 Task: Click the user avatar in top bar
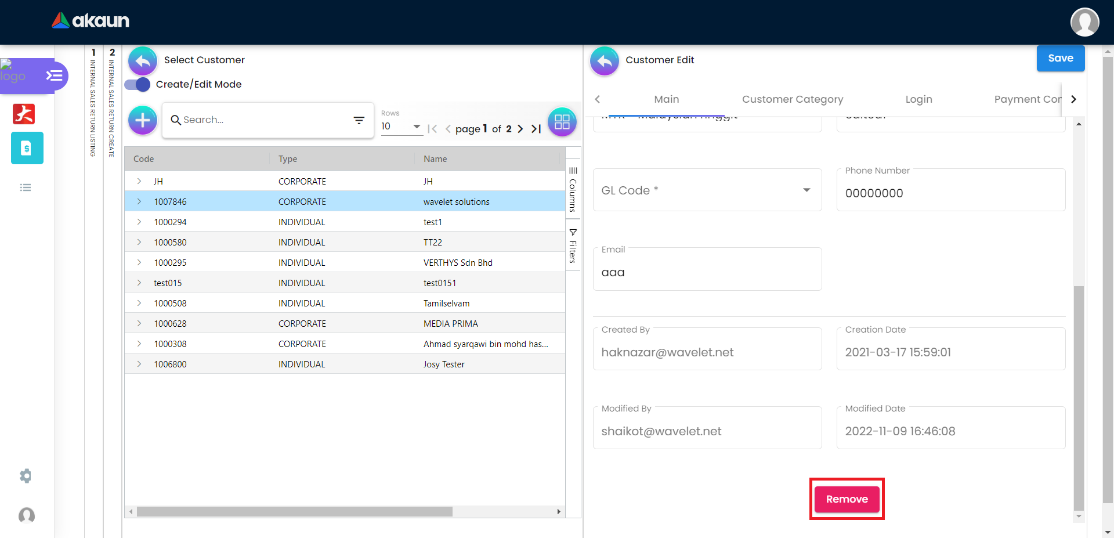1084,22
